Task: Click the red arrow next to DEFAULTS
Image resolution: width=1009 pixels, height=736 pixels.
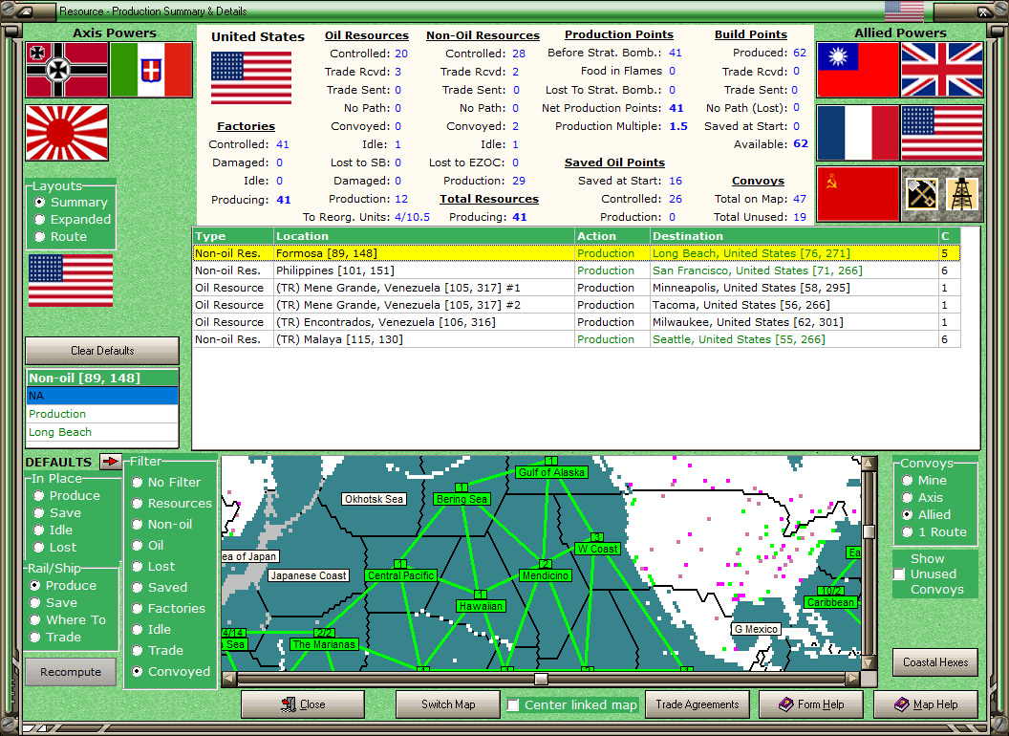Action: pyautogui.click(x=111, y=461)
